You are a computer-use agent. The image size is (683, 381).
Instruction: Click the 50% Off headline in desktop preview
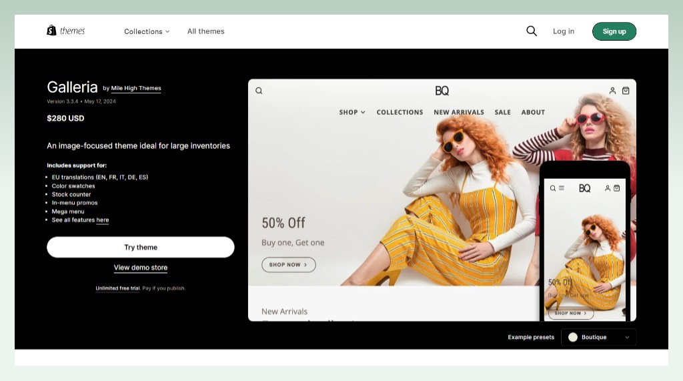[283, 223]
